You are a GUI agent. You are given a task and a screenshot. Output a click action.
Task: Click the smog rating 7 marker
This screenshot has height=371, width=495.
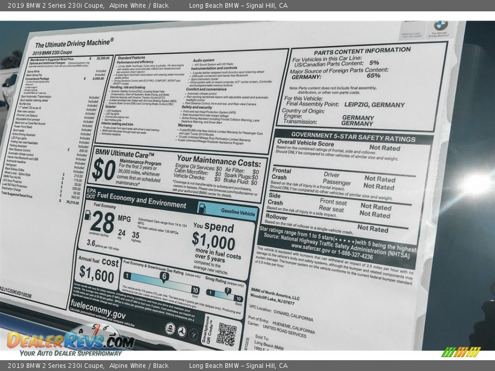[227, 291]
